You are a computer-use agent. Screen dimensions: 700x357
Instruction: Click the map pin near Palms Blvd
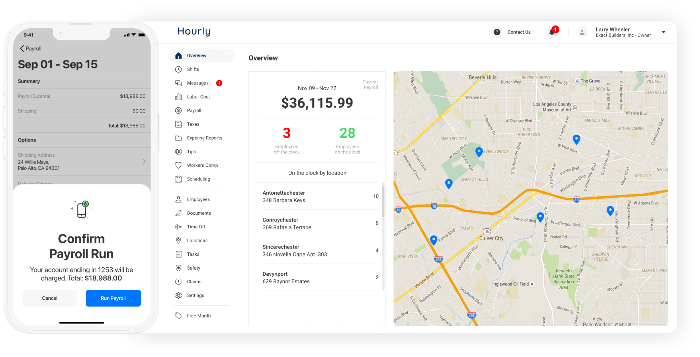[434, 240]
